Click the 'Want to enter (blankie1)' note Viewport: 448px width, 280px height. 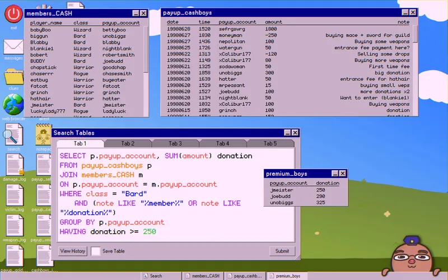[x=375, y=97]
